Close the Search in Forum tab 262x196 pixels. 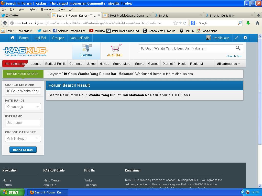tap(99, 15)
